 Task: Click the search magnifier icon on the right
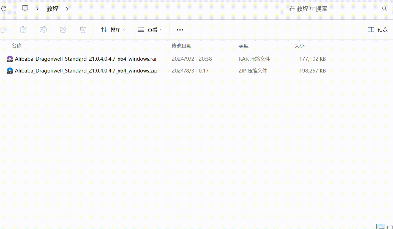click(384, 9)
